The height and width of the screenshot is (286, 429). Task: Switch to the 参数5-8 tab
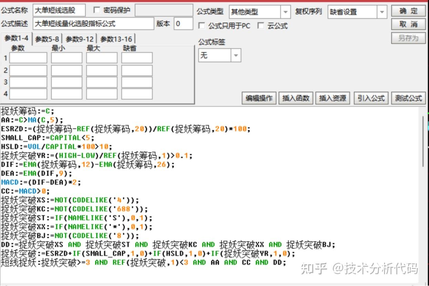pos(47,39)
